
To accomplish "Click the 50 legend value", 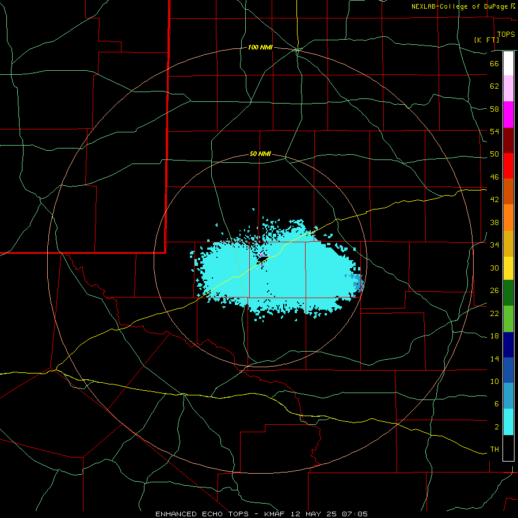I will 494,154.
